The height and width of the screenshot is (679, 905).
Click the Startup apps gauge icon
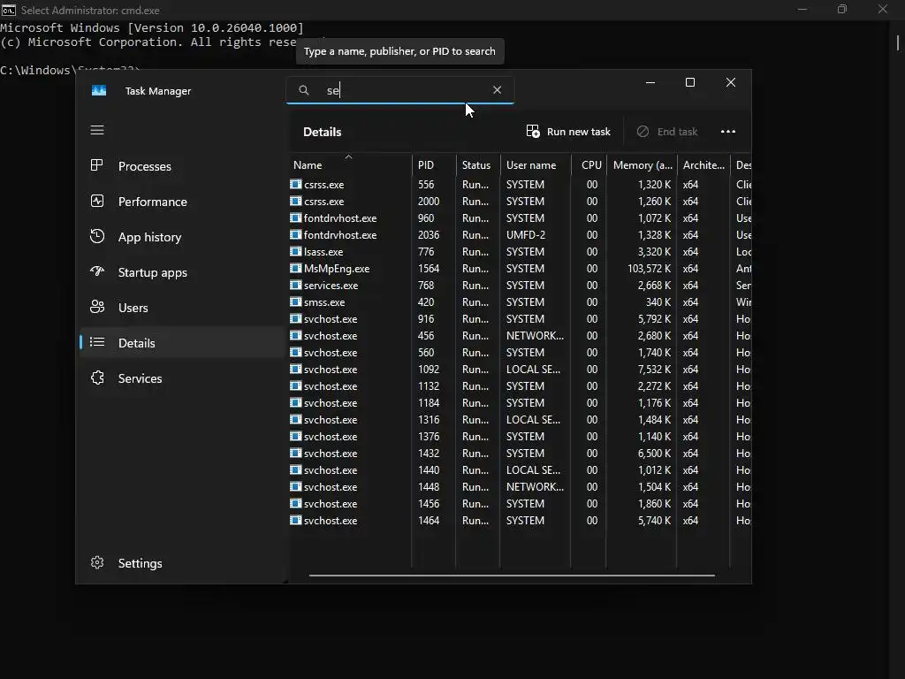[97, 271]
